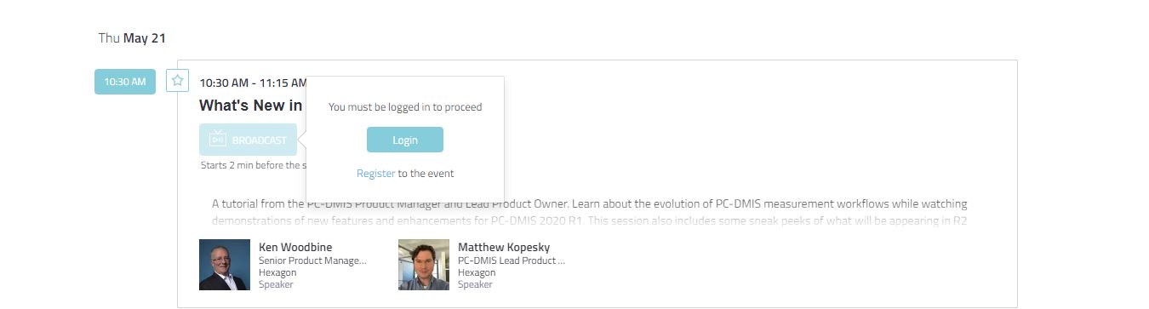1149x309 pixels.
Task: Open the Ken Woodbine speaker name
Action: (x=295, y=247)
